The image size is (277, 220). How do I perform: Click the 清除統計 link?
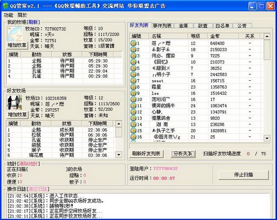tap(28, 164)
